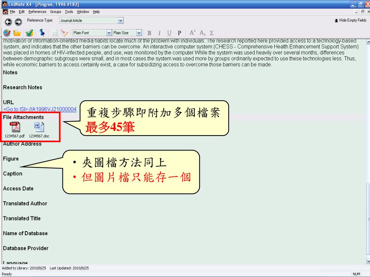Screen dimensions: 370x277
Task: Click the Online Search globe icon
Action: point(7,33)
